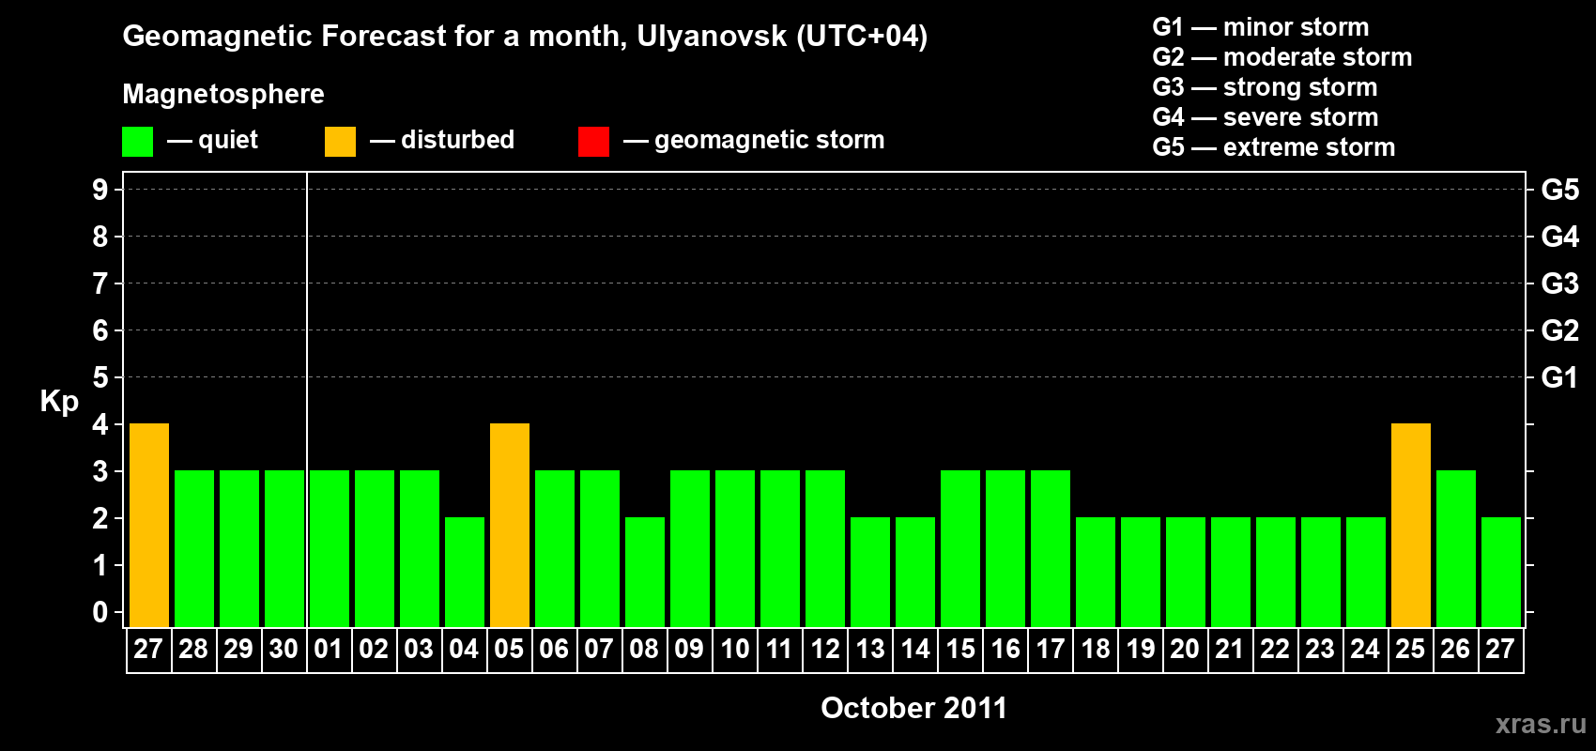This screenshot has width=1596, height=751.
Task: Click the Kp axis label
Action: (59, 402)
